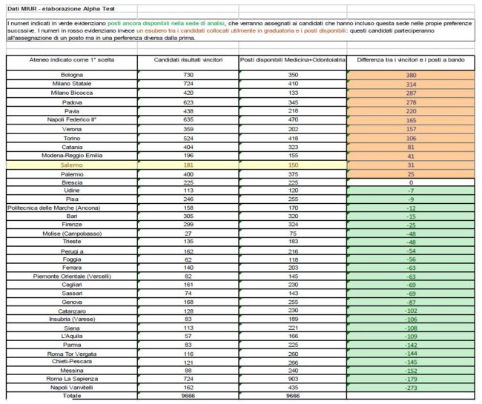Select the 'Modena-Reggio Emilia' cell
This screenshot has width=482, height=404.
coord(72,156)
